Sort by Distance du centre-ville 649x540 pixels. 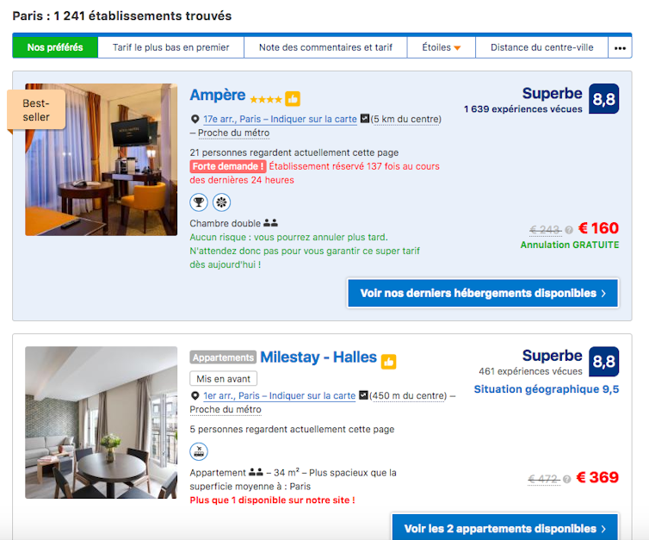pos(541,47)
